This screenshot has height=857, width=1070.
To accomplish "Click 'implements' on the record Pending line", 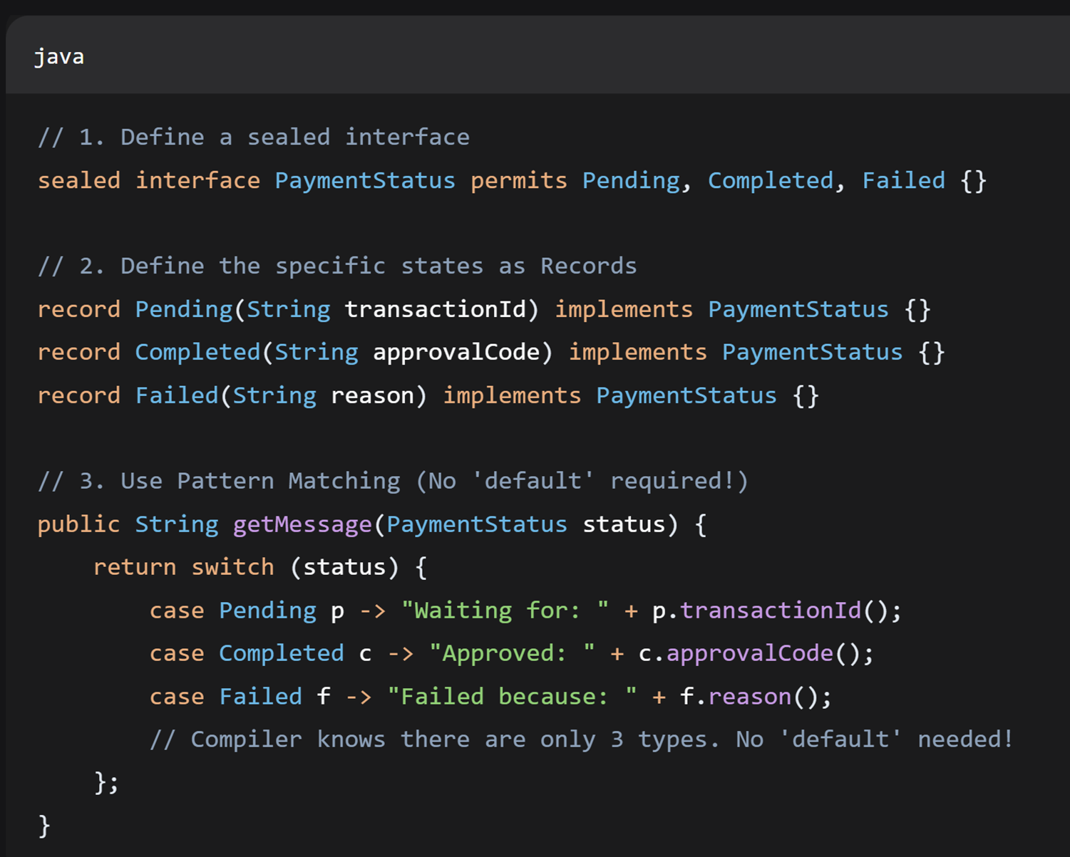I will point(624,309).
